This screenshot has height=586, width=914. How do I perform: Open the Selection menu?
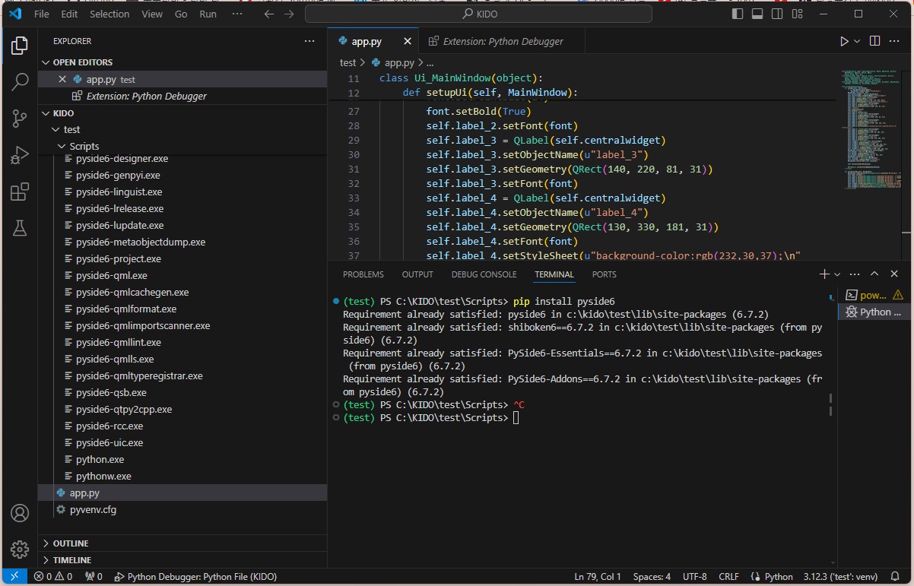click(x=109, y=14)
